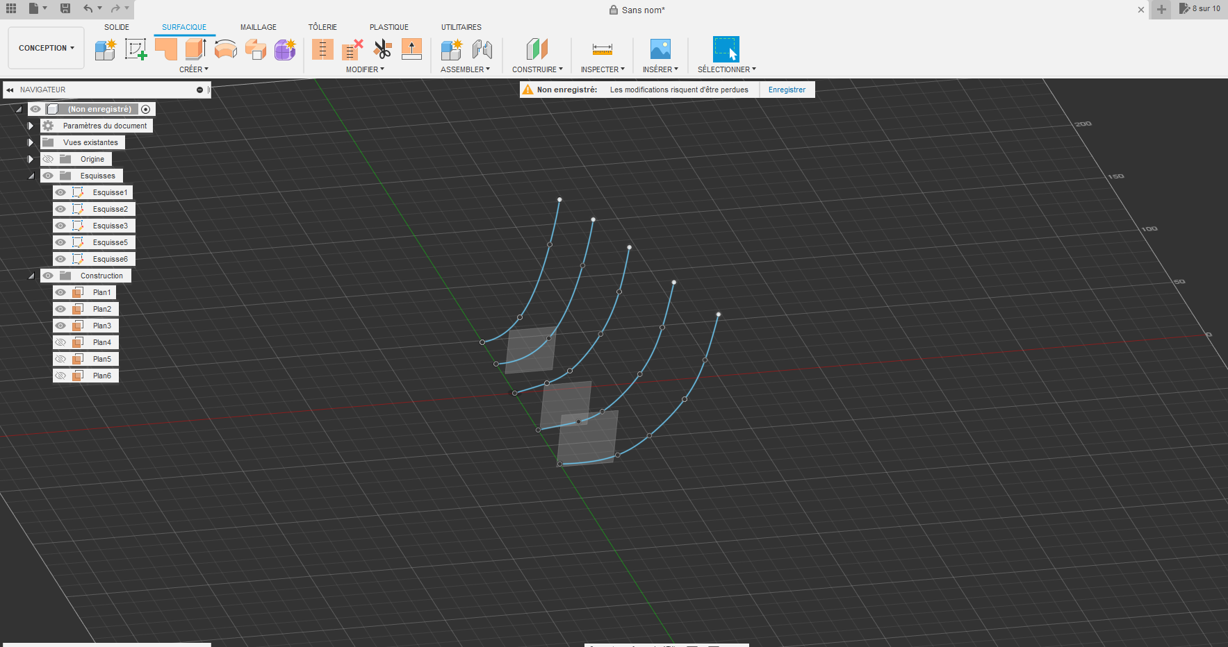Switch to the SOLIDE tab
1228x647 pixels.
pos(117,27)
